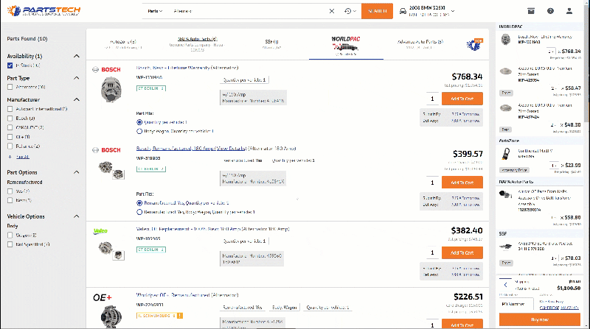Switch to the Advance Auto Parts tab
Viewport: 590px width, 329px height.
coord(420,44)
